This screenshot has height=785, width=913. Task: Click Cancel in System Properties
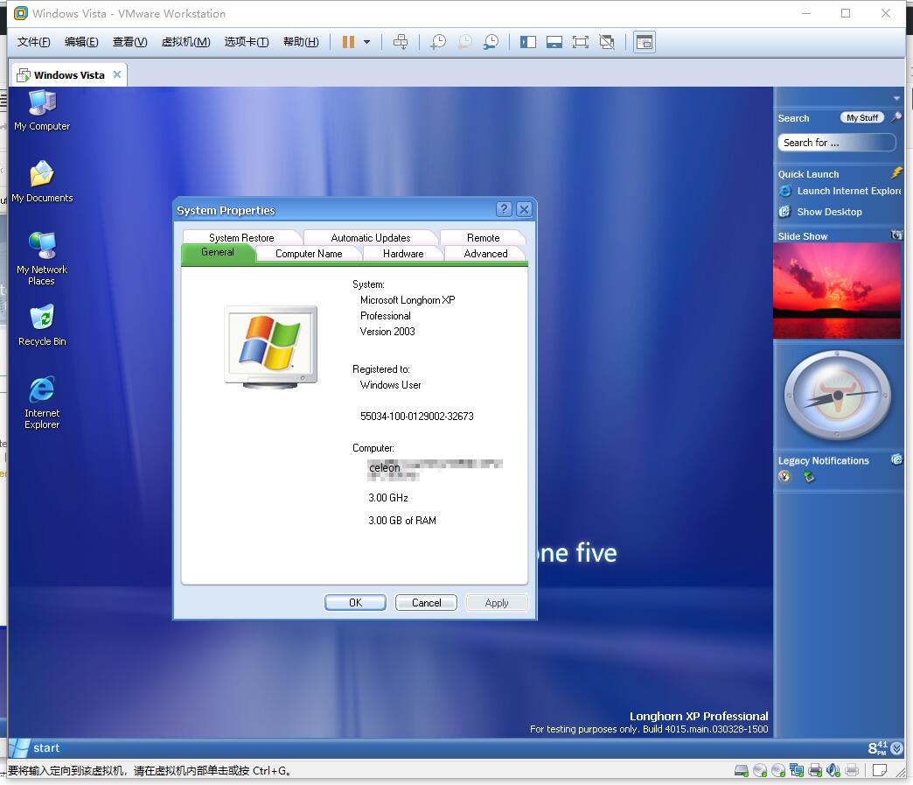click(426, 603)
